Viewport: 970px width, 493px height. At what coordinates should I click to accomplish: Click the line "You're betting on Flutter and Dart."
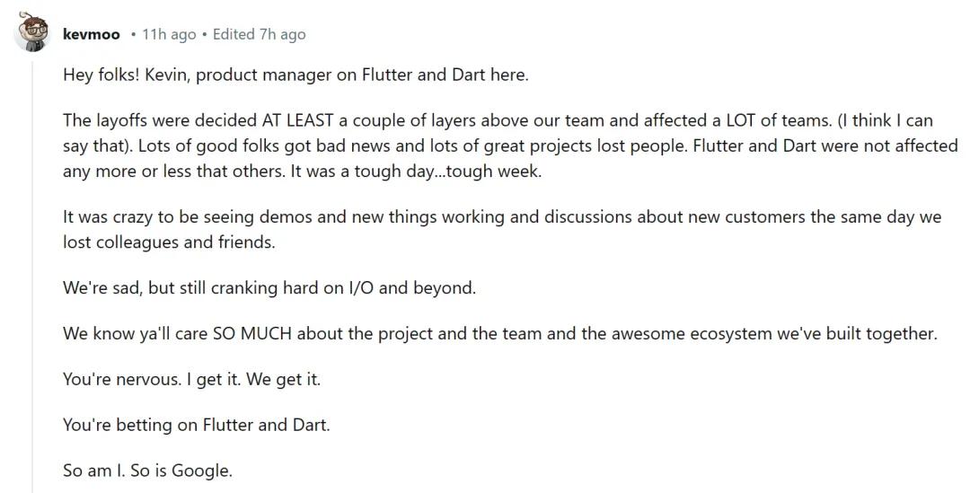coord(196,425)
